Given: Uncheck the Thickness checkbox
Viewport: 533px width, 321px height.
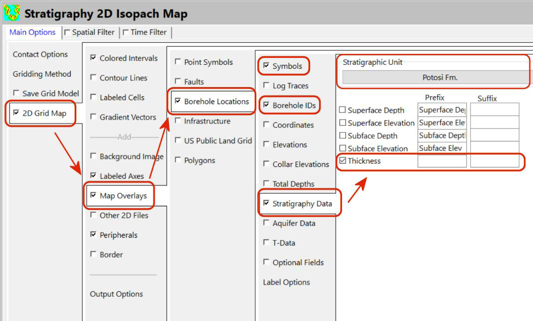Looking at the screenshot, I should (342, 161).
